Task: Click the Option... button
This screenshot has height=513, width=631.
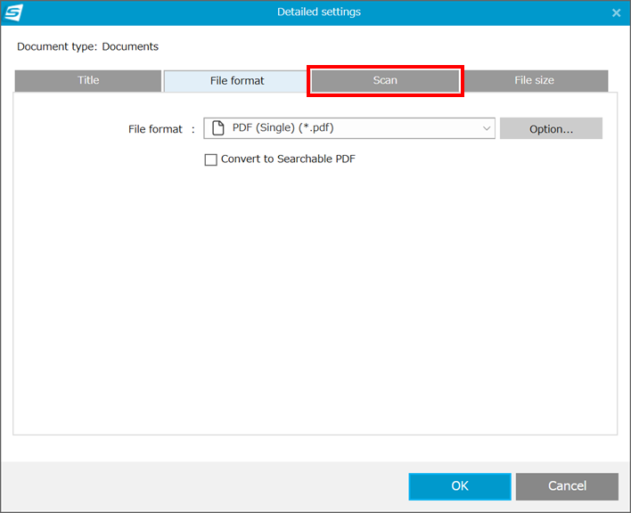Action: point(551,128)
